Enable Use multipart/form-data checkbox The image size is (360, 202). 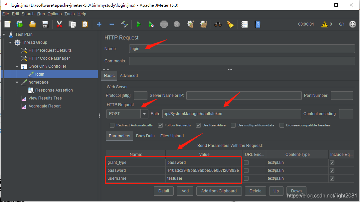pos(233,125)
